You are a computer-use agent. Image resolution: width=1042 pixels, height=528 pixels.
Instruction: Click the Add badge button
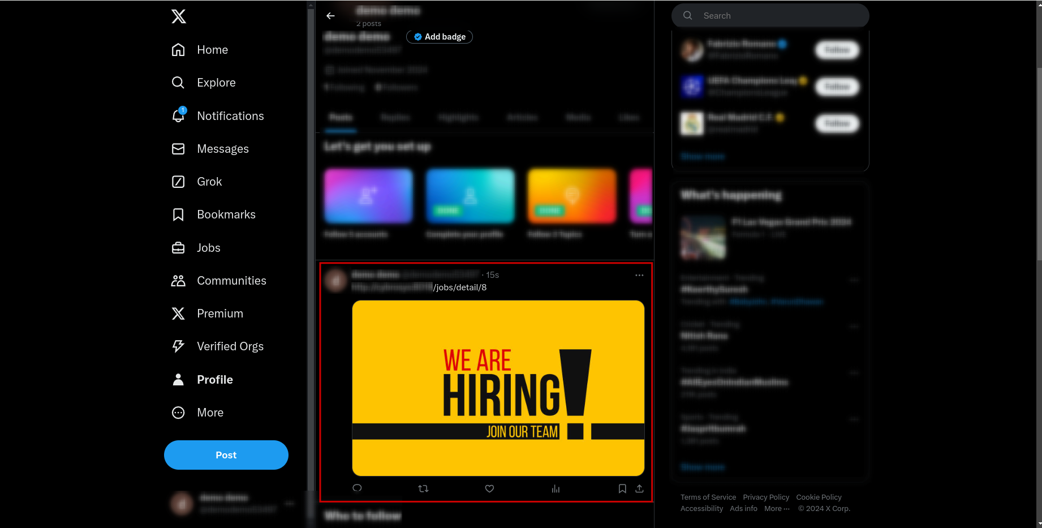(x=440, y=37)
